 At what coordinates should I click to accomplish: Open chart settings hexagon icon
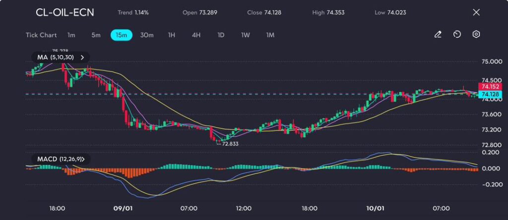click(476, 35)
